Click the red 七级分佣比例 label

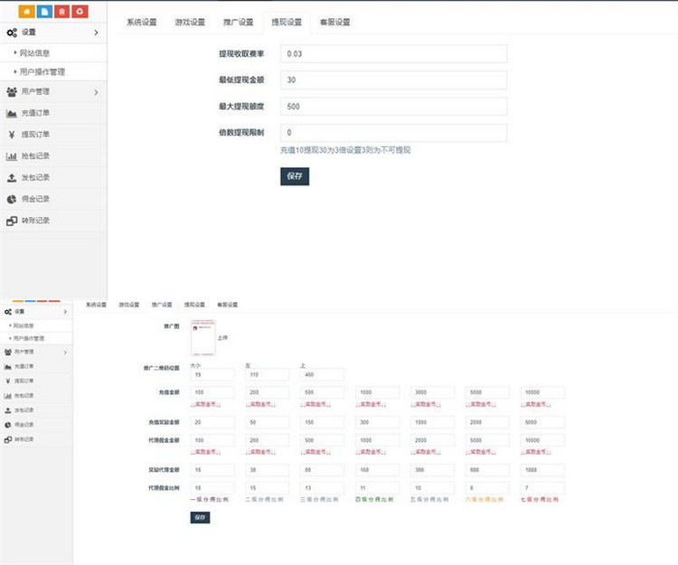[539, 500]
